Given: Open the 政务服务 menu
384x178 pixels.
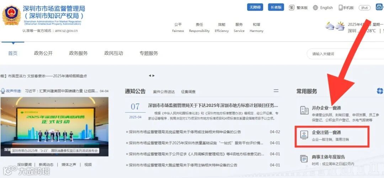Looking at the screenshot, I should [x=78, y=53].
